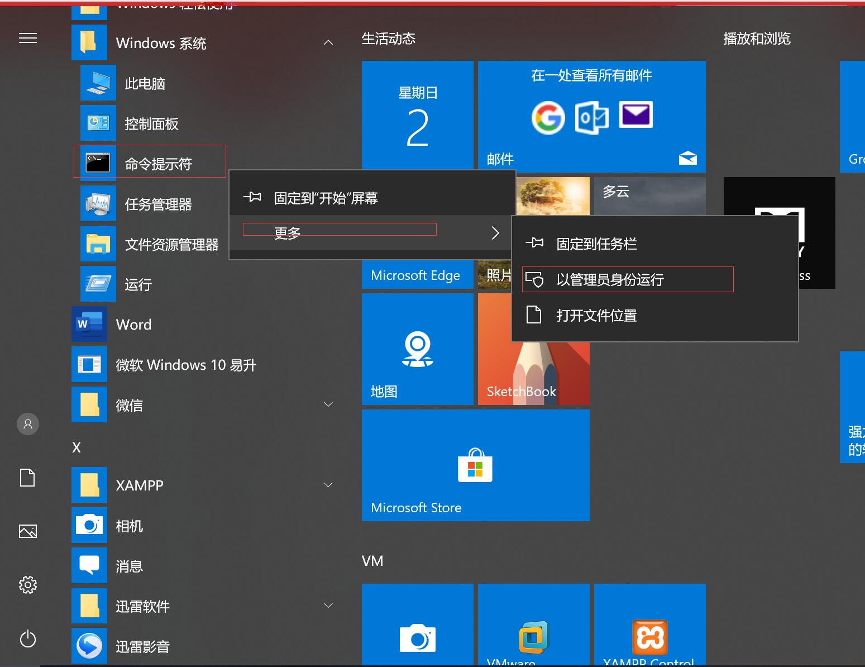Launch 相机 from the app list
This screenshot has width=865, height=667.
[207, 526]
